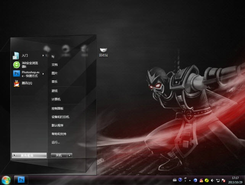Click the Windows Start orb
The width and height of the screenshot is (245, 185).
pos(6,180)
